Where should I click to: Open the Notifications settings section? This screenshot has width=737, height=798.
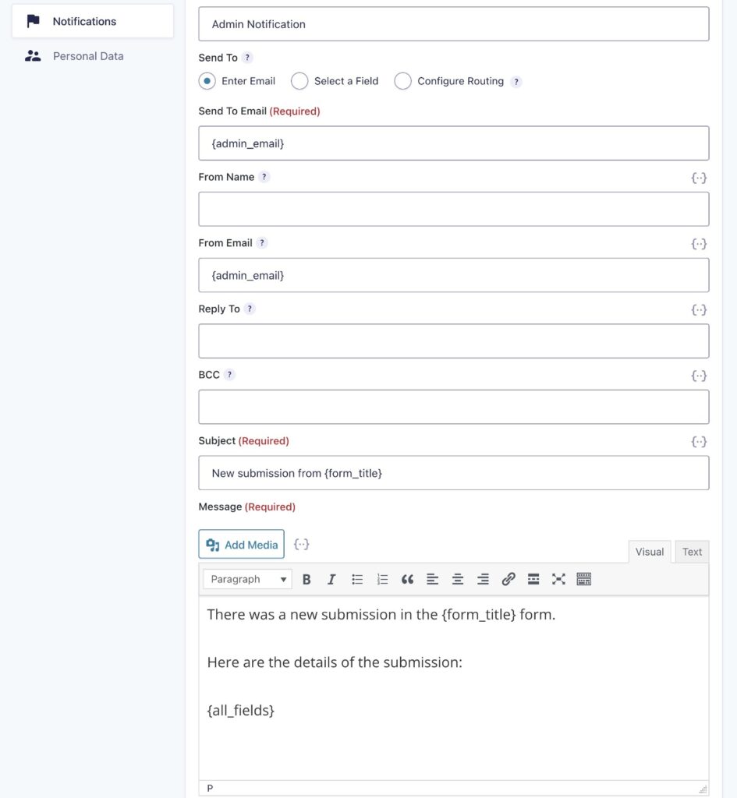[84, 21]
